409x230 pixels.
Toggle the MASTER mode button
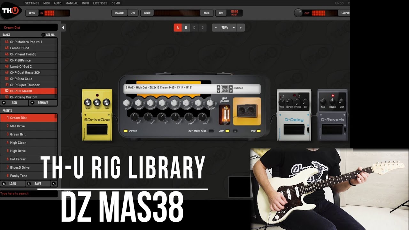point(120,13)
